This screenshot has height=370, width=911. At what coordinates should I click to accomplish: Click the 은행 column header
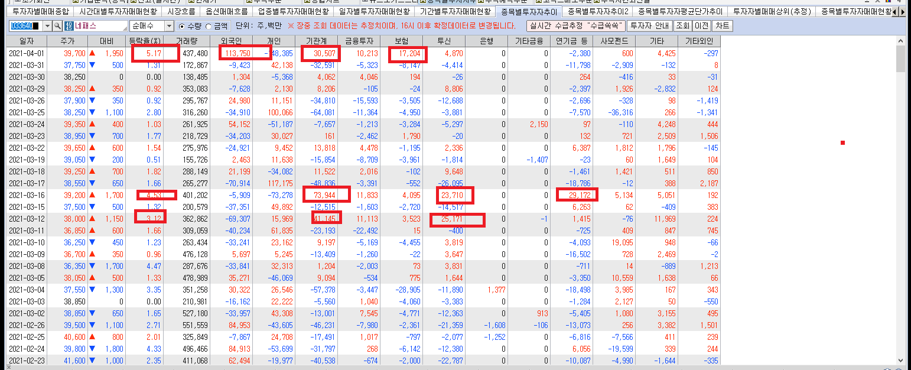click(486, 41)
